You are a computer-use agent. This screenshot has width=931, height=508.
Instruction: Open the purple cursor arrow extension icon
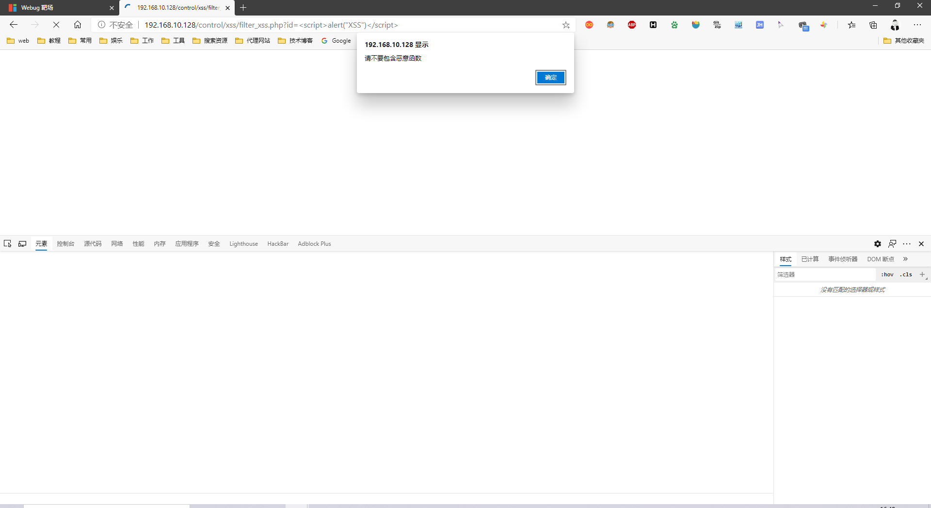(781, 25)
